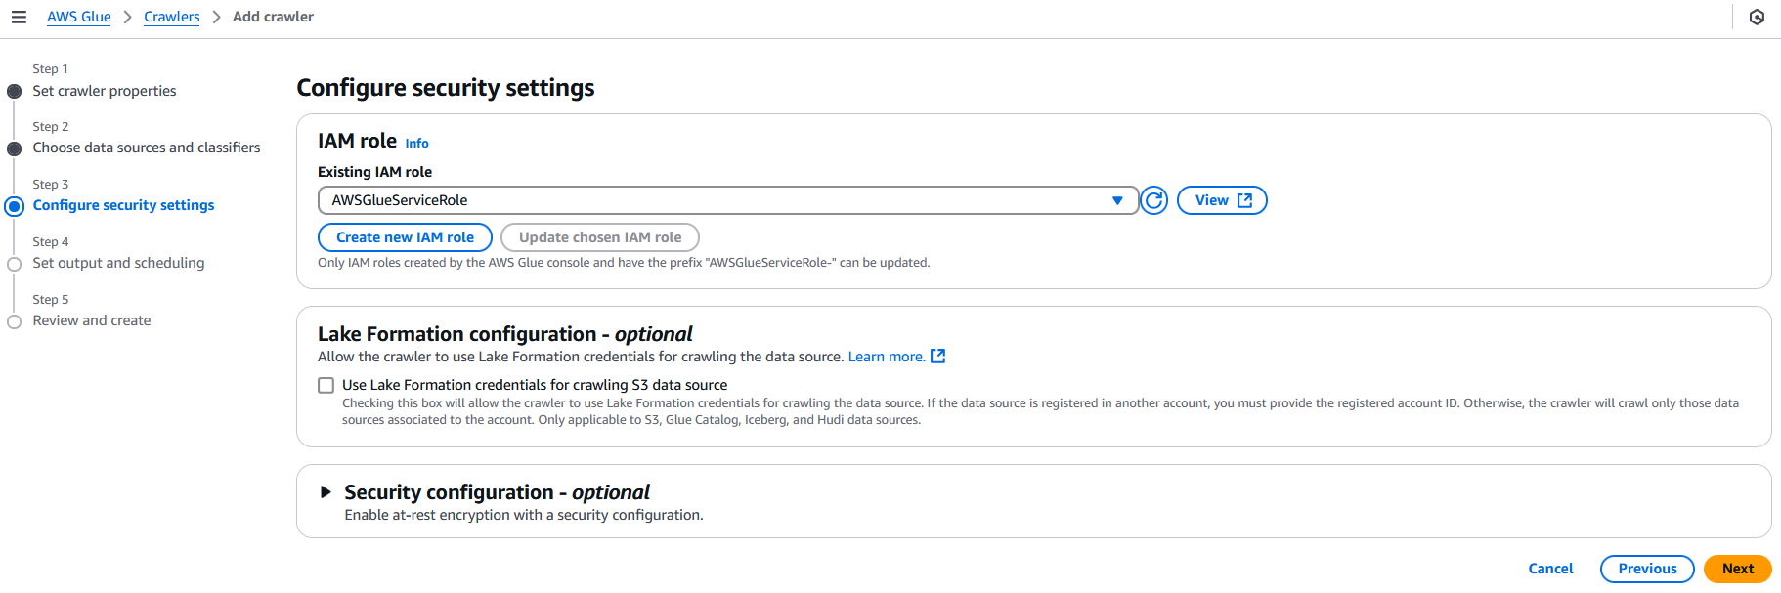Open the Learn more link

pos(887,357)
